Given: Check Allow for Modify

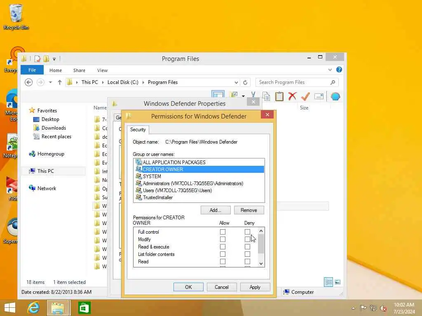Looking at the screenshot, I should (223, 239).
